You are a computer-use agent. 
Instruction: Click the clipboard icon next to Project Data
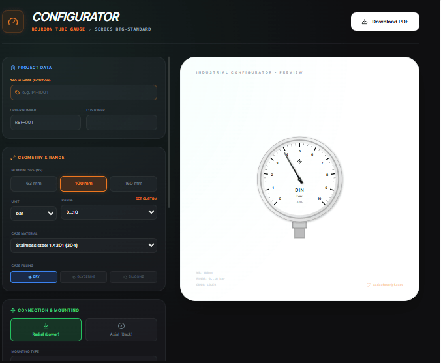(x=13, y=68)
